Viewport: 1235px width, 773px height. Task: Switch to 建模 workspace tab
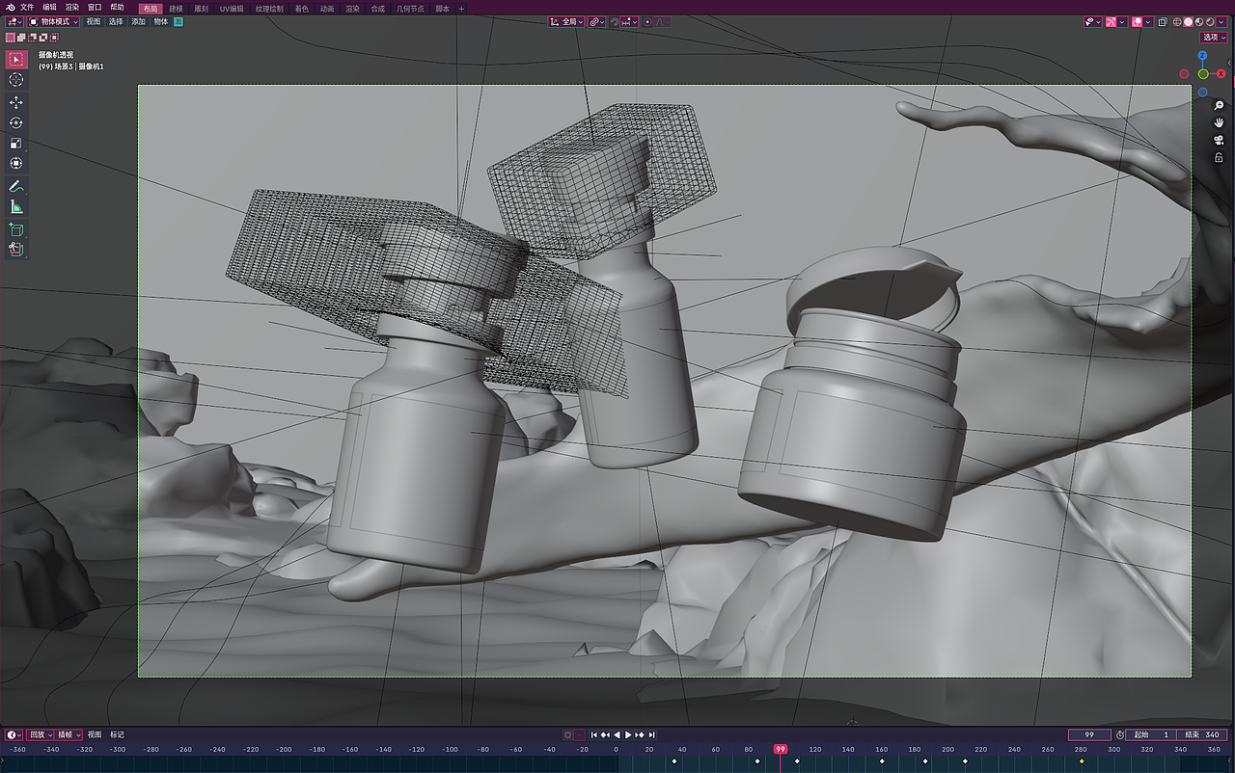[176, 8]
